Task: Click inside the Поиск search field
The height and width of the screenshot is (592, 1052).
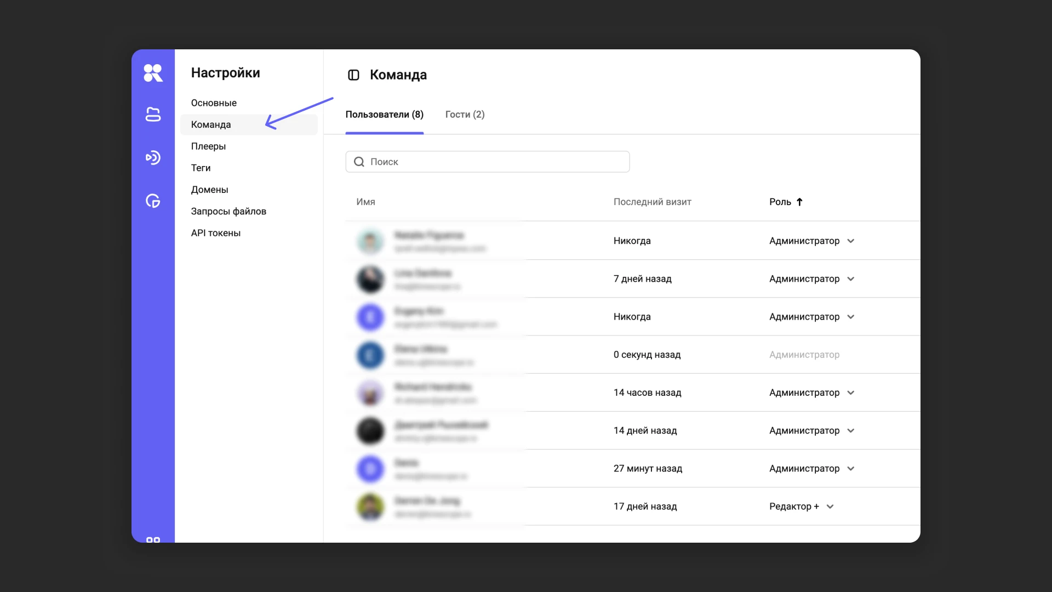Action: click(488, 162)
